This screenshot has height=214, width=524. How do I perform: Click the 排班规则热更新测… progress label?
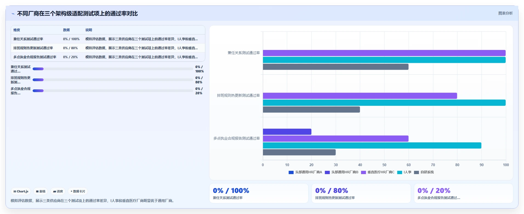(x=21, y=80)
